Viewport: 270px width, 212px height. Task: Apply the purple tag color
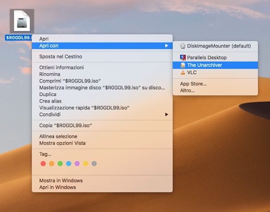(77, 163)
